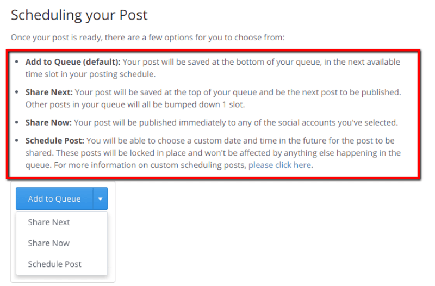Click the bullet before bold "Schedule Post:"

coord(17,141)
